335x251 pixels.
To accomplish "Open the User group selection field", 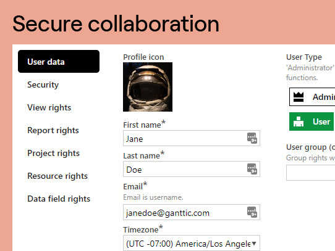I will (311, 173).
